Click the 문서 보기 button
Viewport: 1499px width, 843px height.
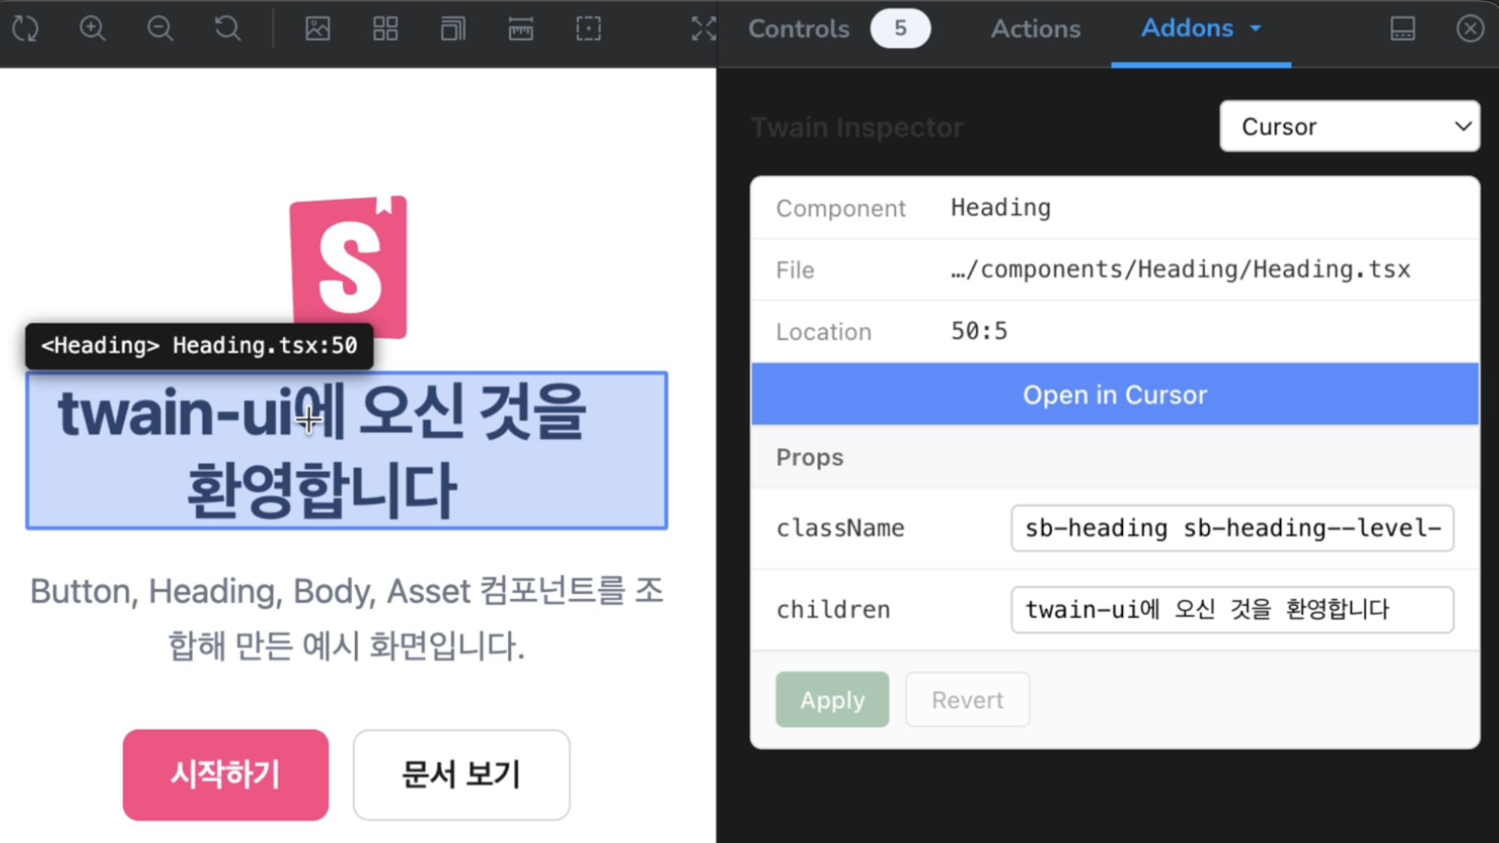click(x=461, y=774)
